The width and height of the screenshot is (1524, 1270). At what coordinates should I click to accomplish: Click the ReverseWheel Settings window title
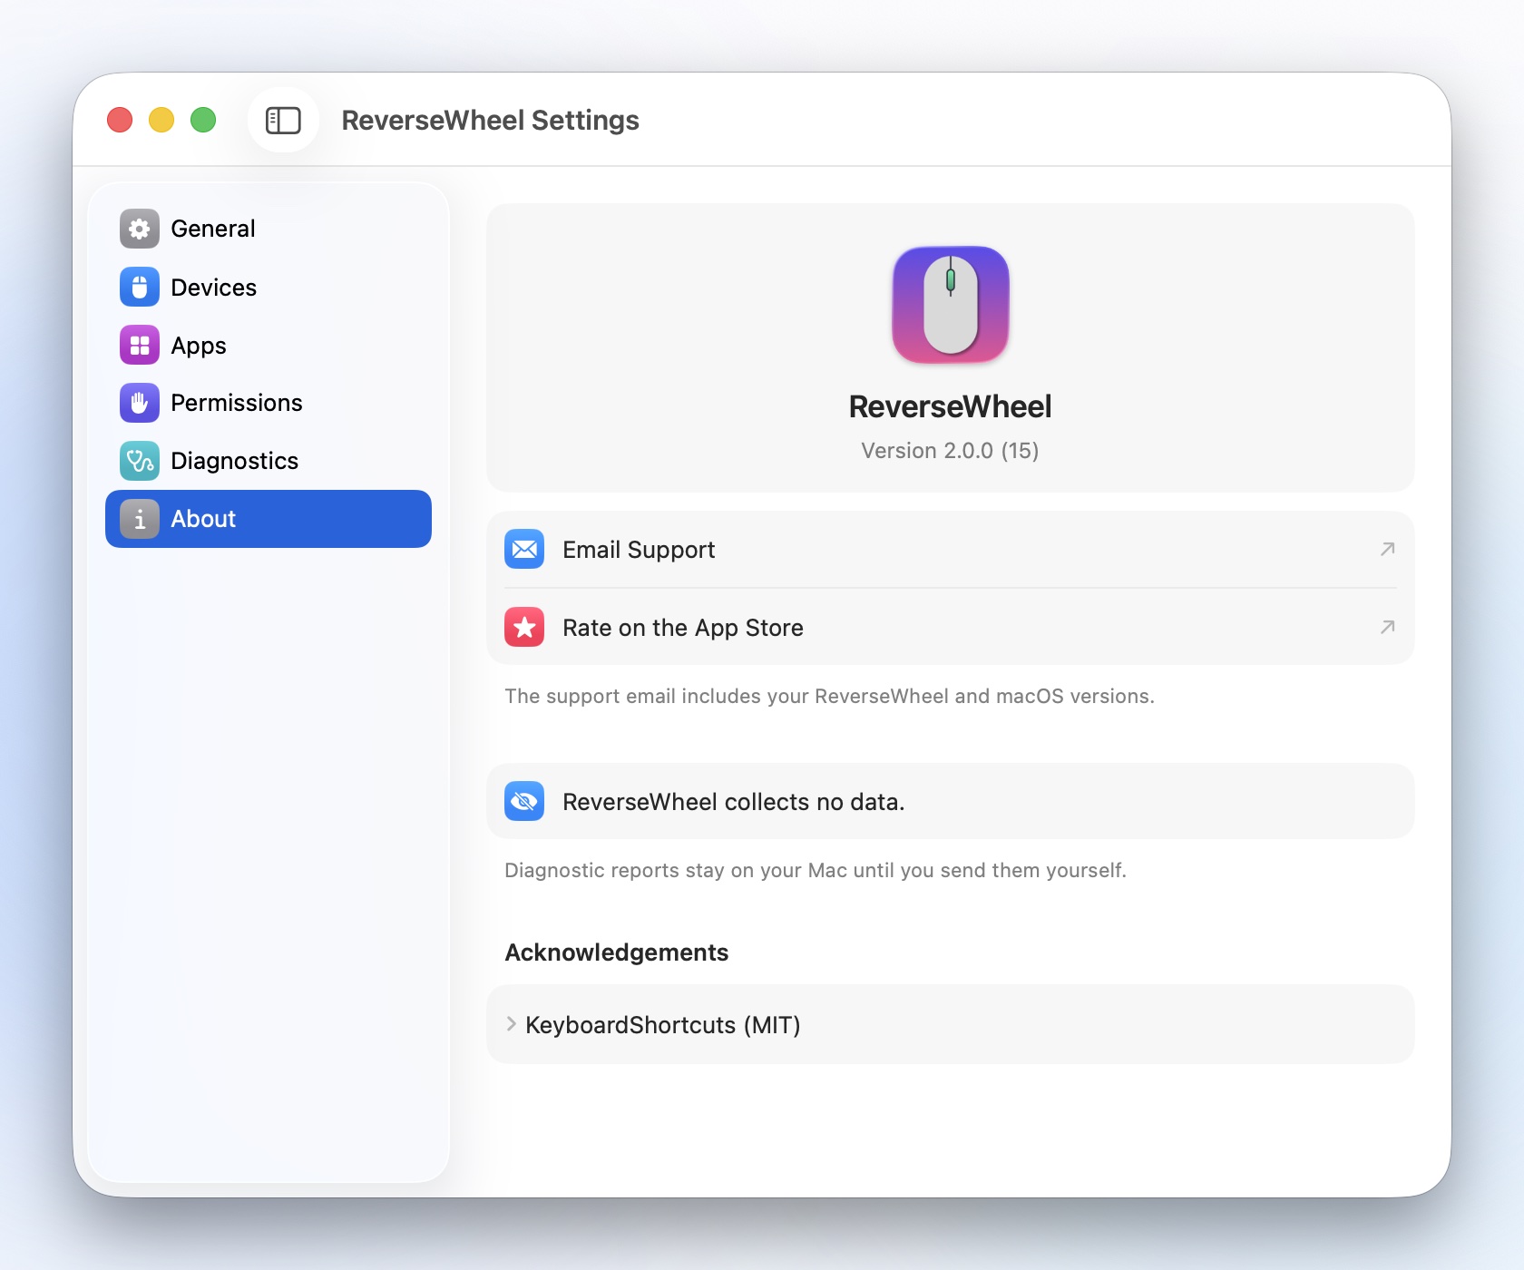tap(490, 120)
